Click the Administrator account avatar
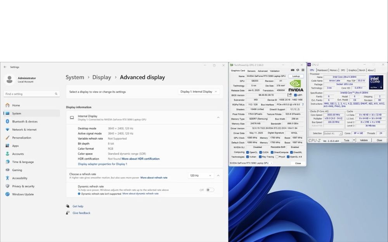The image size is (388, 242). [x=9, y=80]
